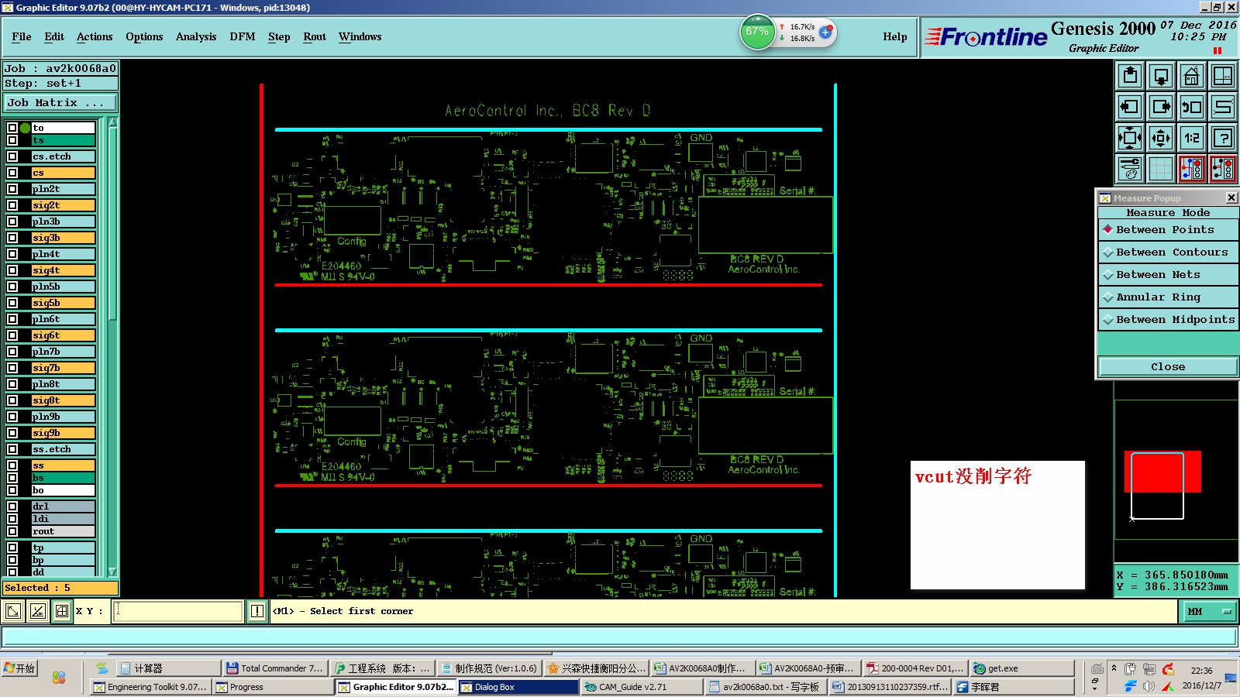Click the pan down view icon
This screenshot has width=1240, height=697.
tap(1161, 76)
